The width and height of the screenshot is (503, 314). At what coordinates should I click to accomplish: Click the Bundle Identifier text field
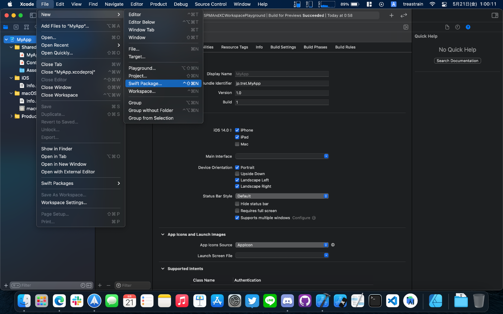(x=282, y=83)
